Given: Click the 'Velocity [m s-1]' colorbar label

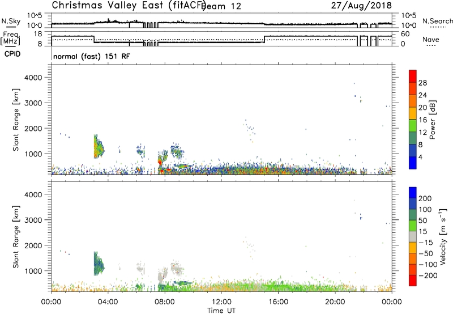Looking at the screenshot, I should click(x=443, y=236).
